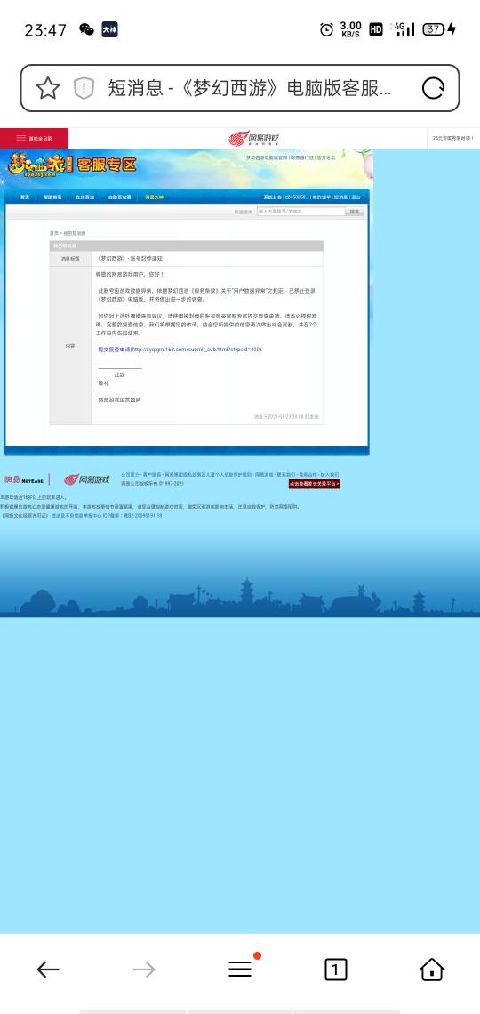Open the 提交复查申请 link
480x1014 pixels.
click(x=180, y=350)
